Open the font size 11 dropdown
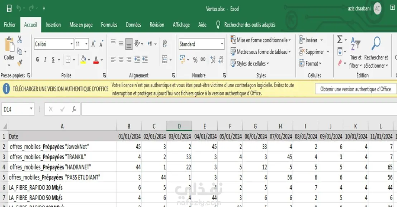This screenshot has width=397, height=207. tap(86, 44)
